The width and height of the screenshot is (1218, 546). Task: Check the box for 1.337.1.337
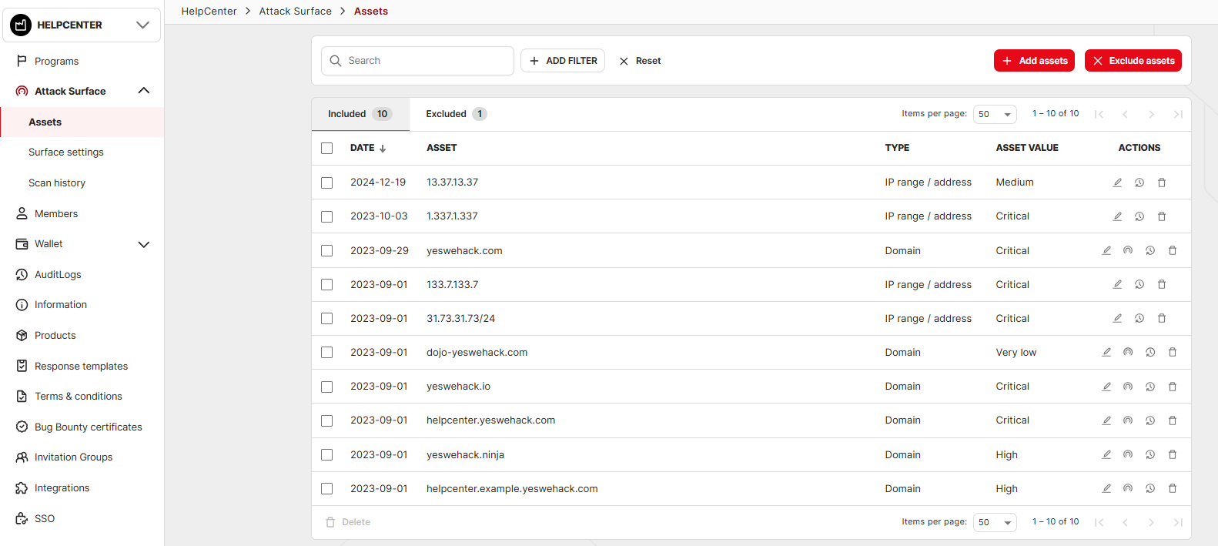point(327,216)
